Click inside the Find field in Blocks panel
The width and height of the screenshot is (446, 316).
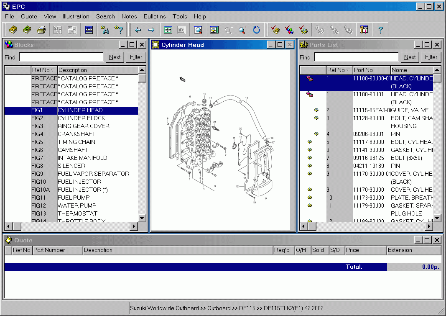click(61, 57)
